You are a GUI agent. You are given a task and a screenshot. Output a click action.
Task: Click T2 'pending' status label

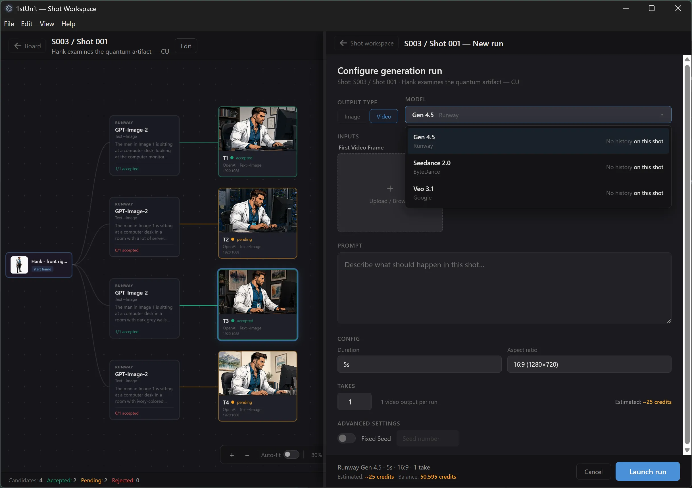[244, 239]
